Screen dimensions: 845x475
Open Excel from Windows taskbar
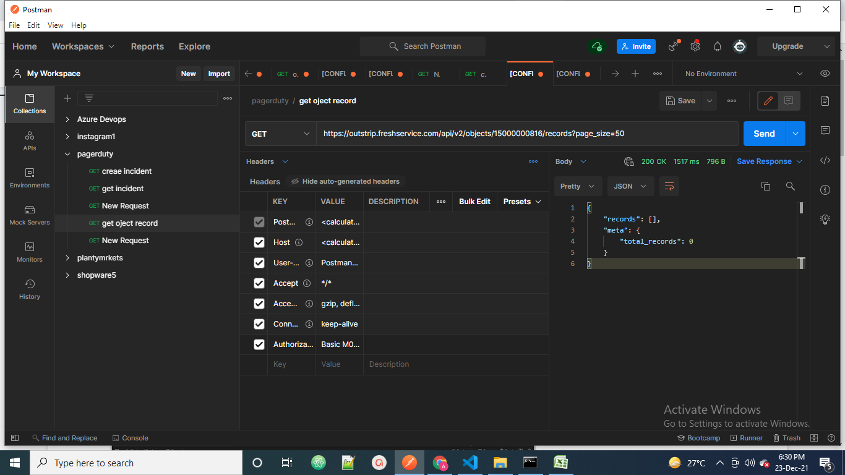[560, 463]
